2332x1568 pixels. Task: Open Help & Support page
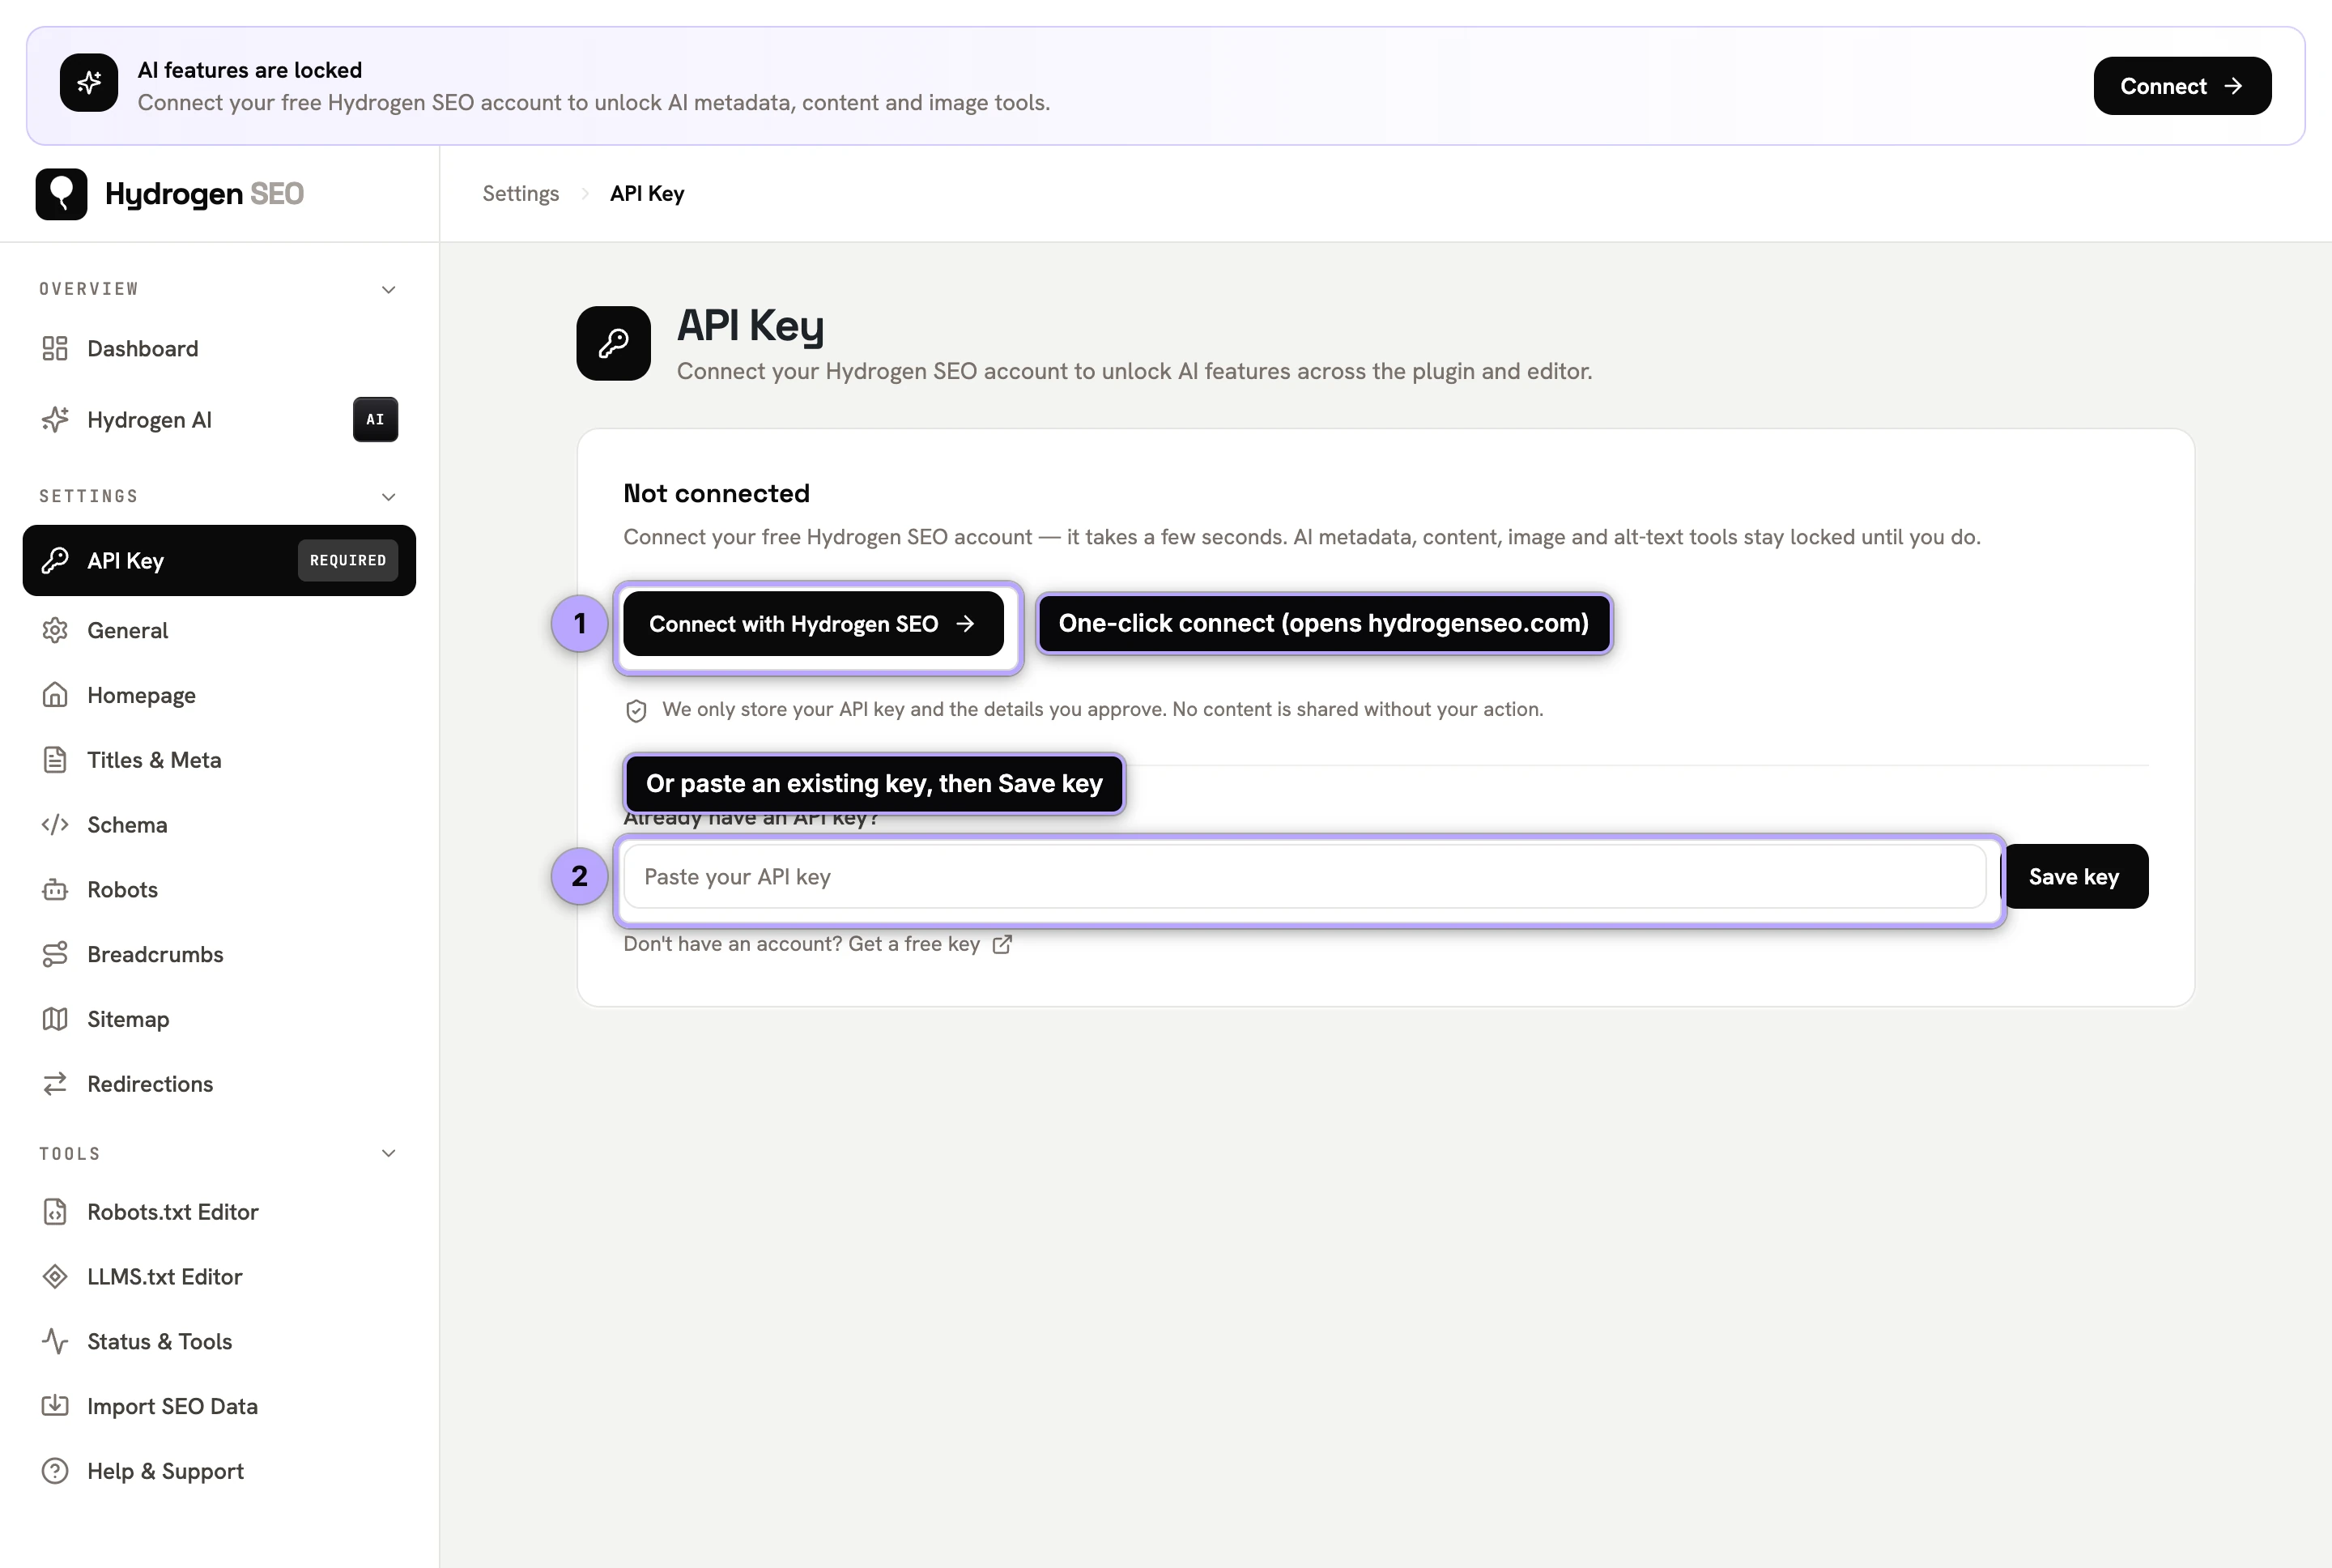[x=166, y=1471]
